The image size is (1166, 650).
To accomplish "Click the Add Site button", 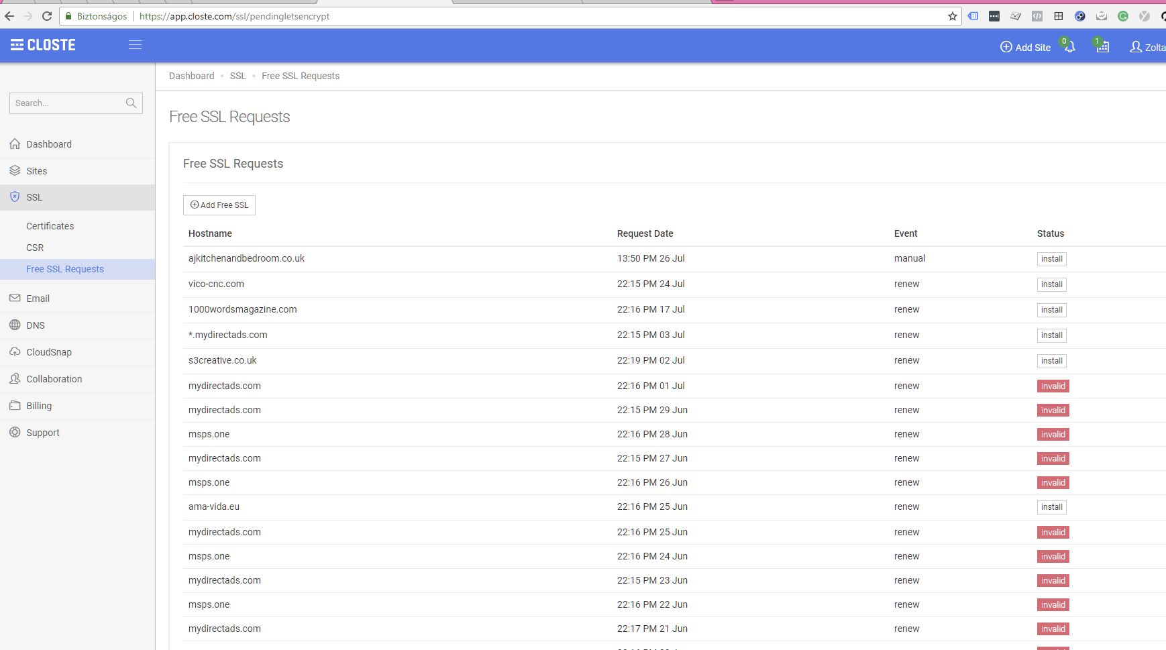I will pyautogui.click(x=1025, y=47).
